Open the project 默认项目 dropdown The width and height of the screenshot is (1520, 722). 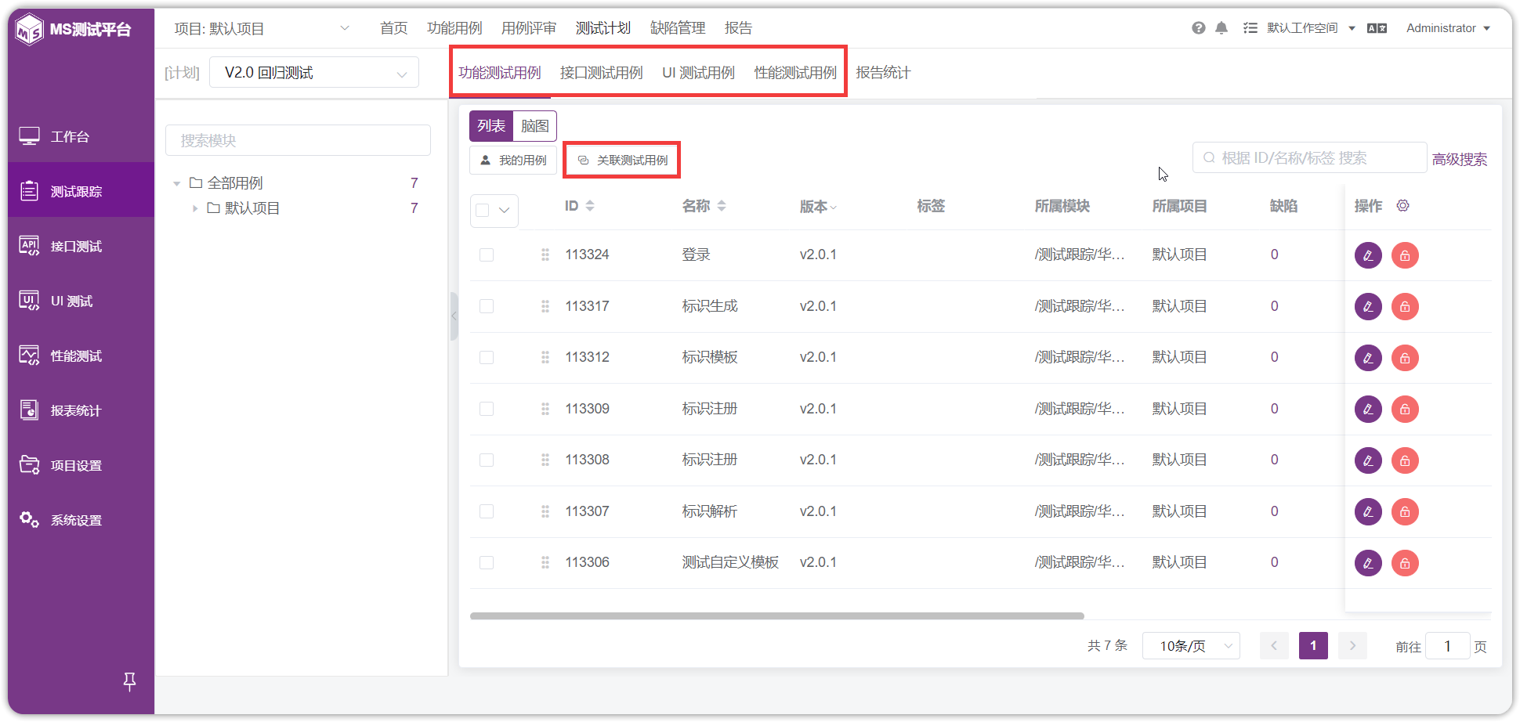(x=262, y=29)
